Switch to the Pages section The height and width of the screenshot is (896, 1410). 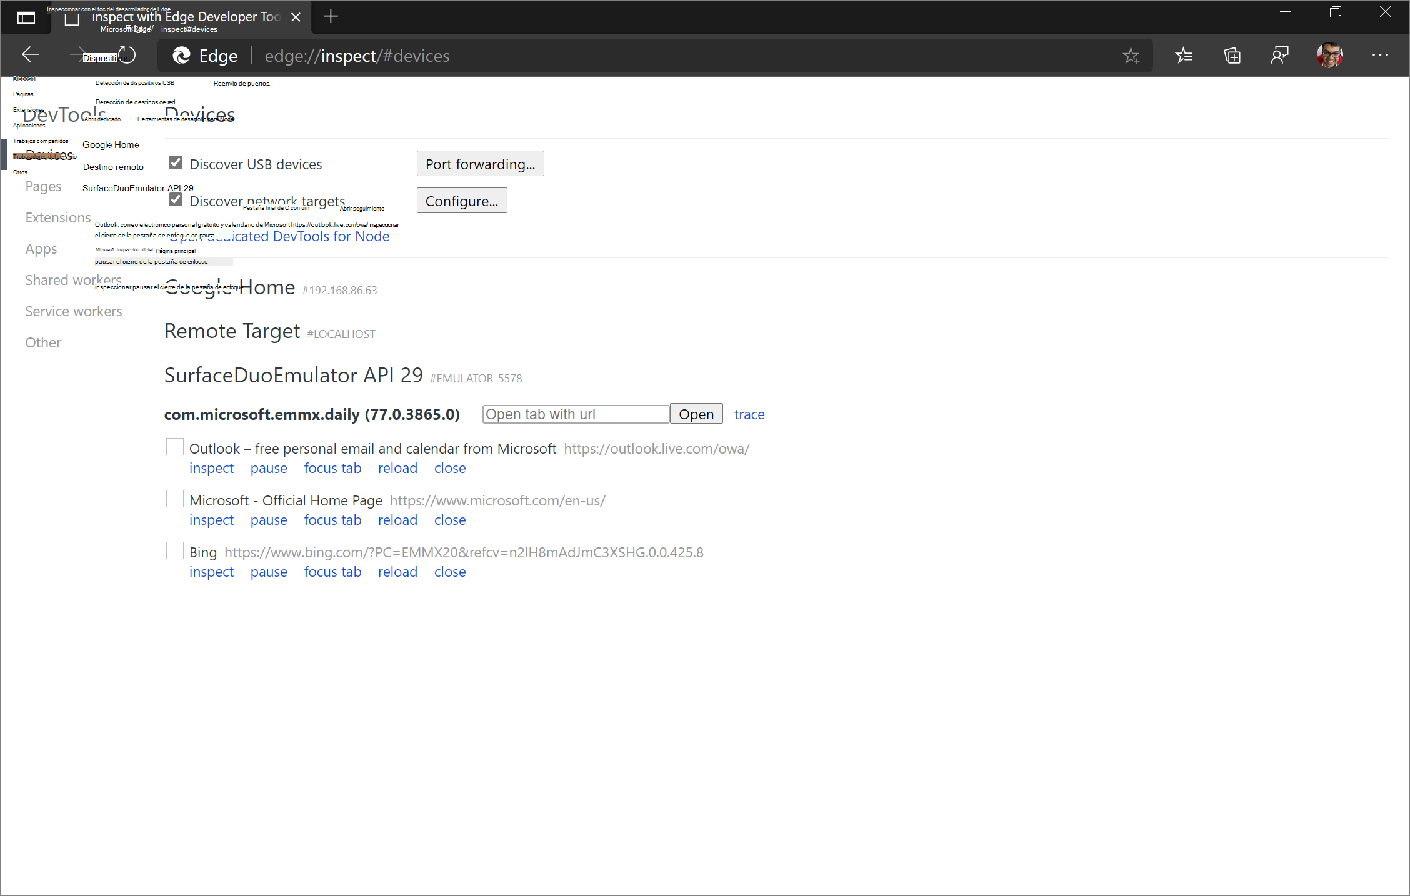[43, 186]
